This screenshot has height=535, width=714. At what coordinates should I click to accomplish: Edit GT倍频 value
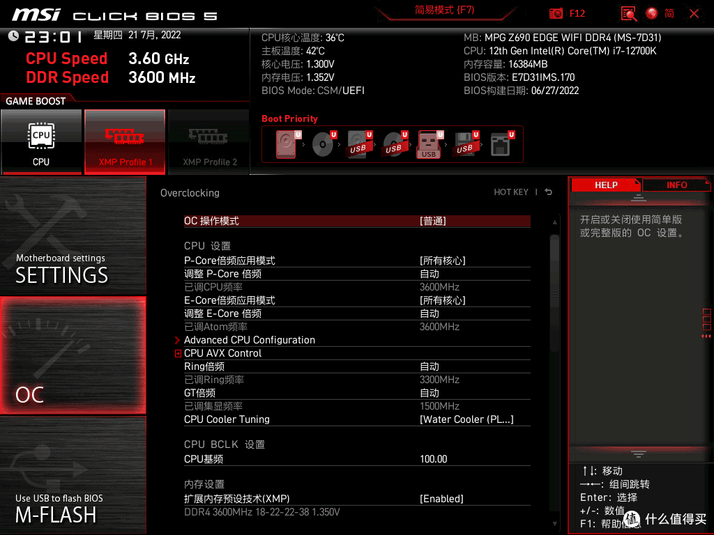pos(430,393)
